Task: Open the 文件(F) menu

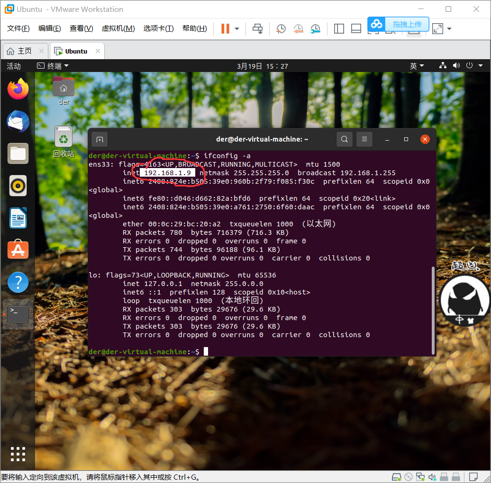Action: 18,28
